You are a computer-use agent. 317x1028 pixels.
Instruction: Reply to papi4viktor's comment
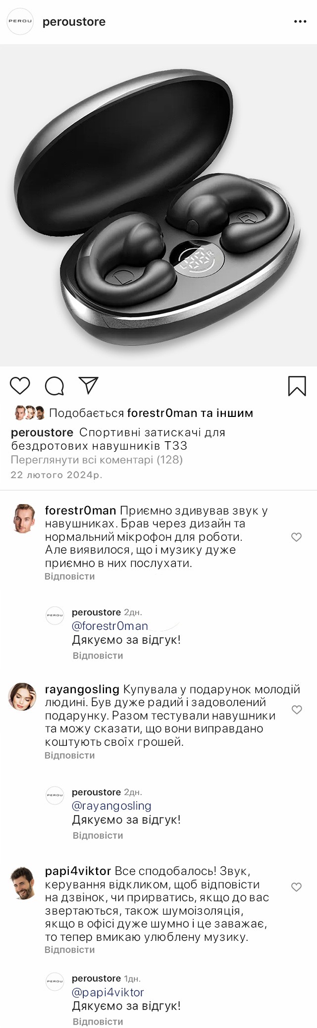(69, 950)
